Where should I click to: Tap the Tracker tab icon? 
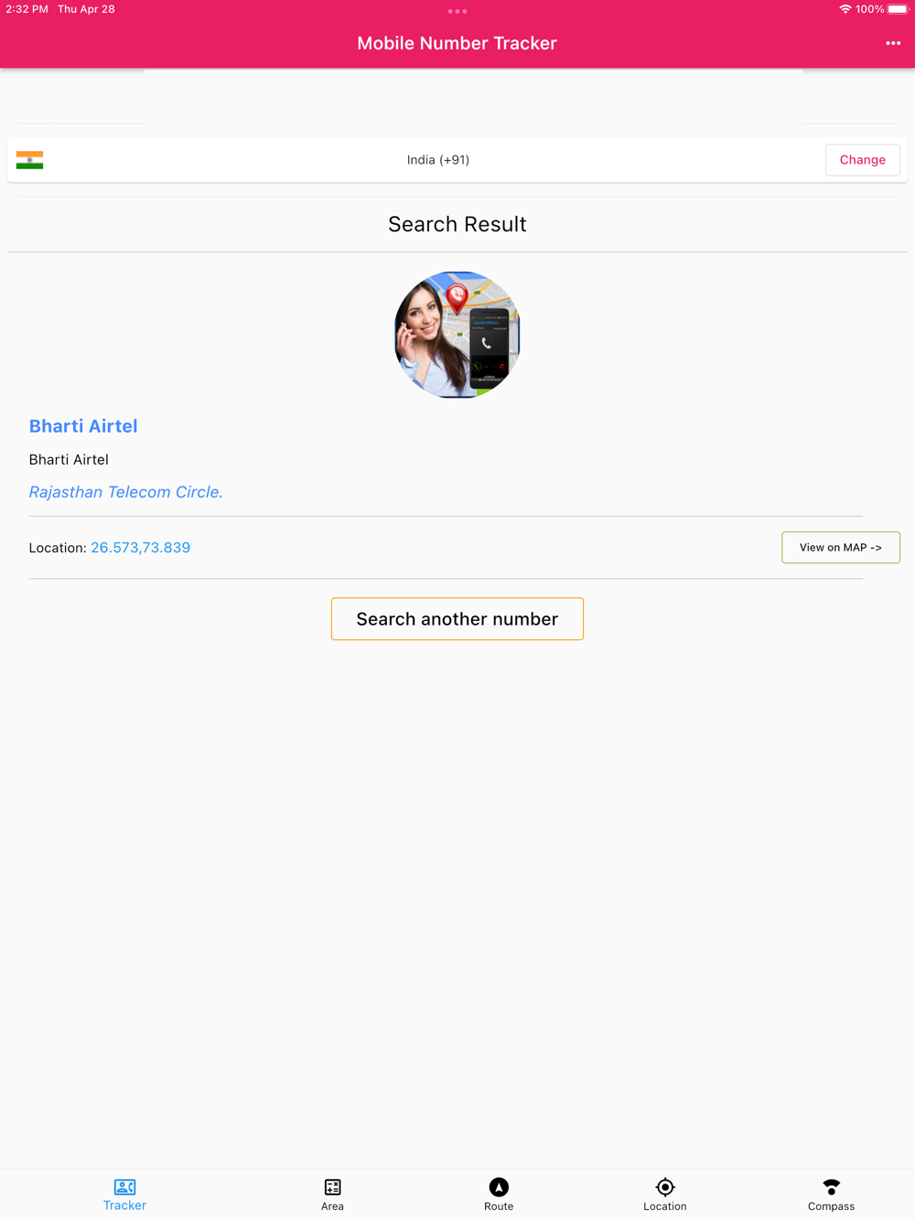tap(124, 1187)
